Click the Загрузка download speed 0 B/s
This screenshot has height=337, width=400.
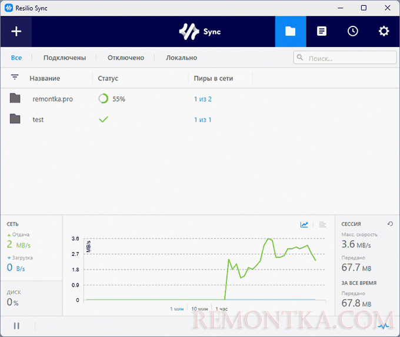[16, 268]
